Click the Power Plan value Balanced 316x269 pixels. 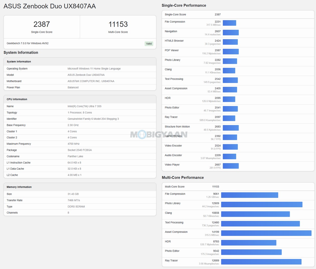[x=73, y=87]
